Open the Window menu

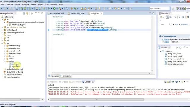point(54,5)
